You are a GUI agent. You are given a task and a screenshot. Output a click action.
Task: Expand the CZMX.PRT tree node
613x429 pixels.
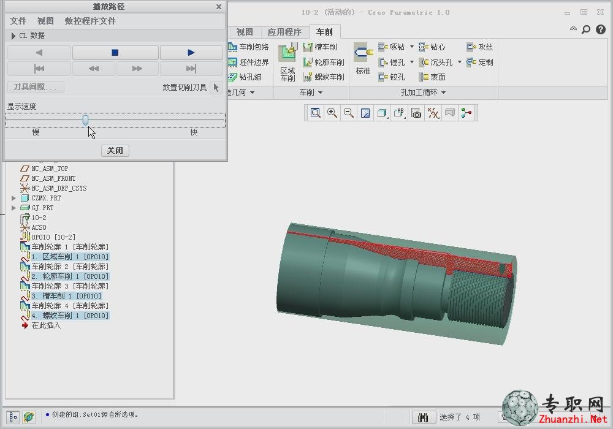[x=13, y=198]
